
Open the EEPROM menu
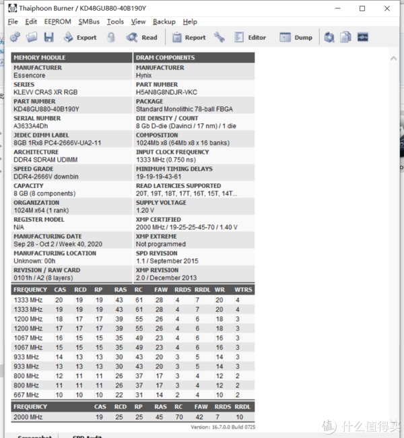click(57, 22)
